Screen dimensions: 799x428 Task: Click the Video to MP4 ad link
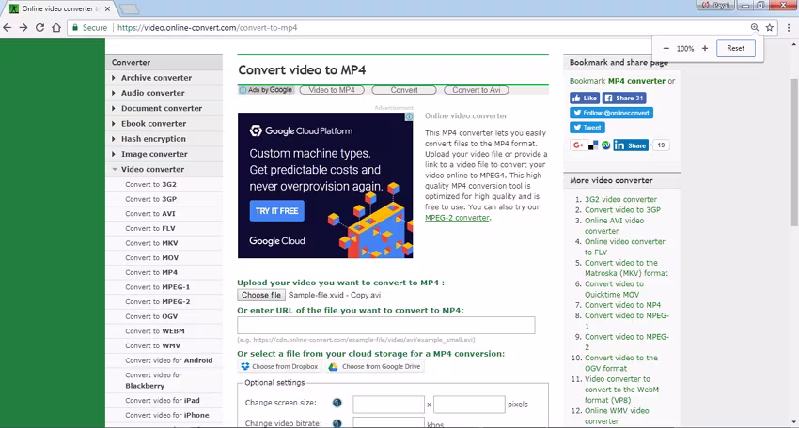click(x=332, y=90)
